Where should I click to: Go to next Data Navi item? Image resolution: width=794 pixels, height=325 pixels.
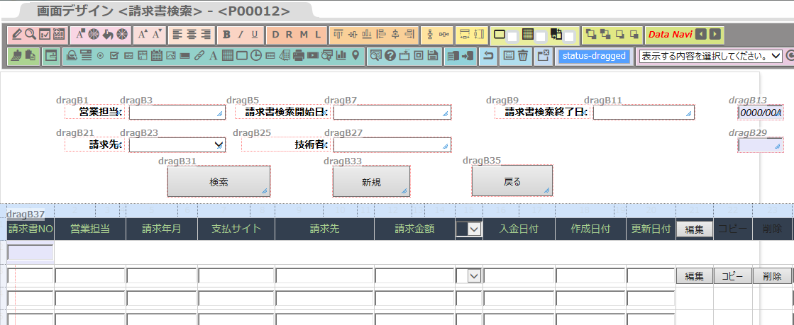tap(715, 35)
